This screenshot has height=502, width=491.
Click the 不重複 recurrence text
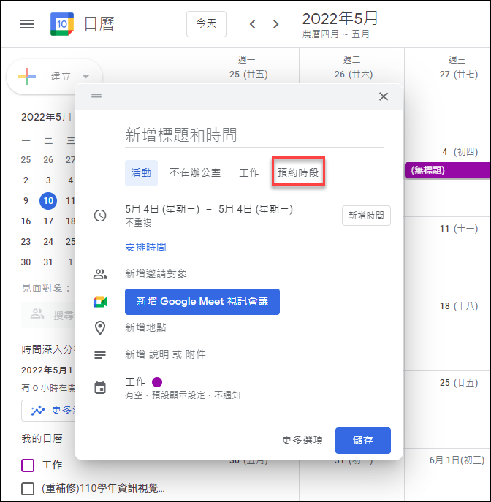(138, 223)
